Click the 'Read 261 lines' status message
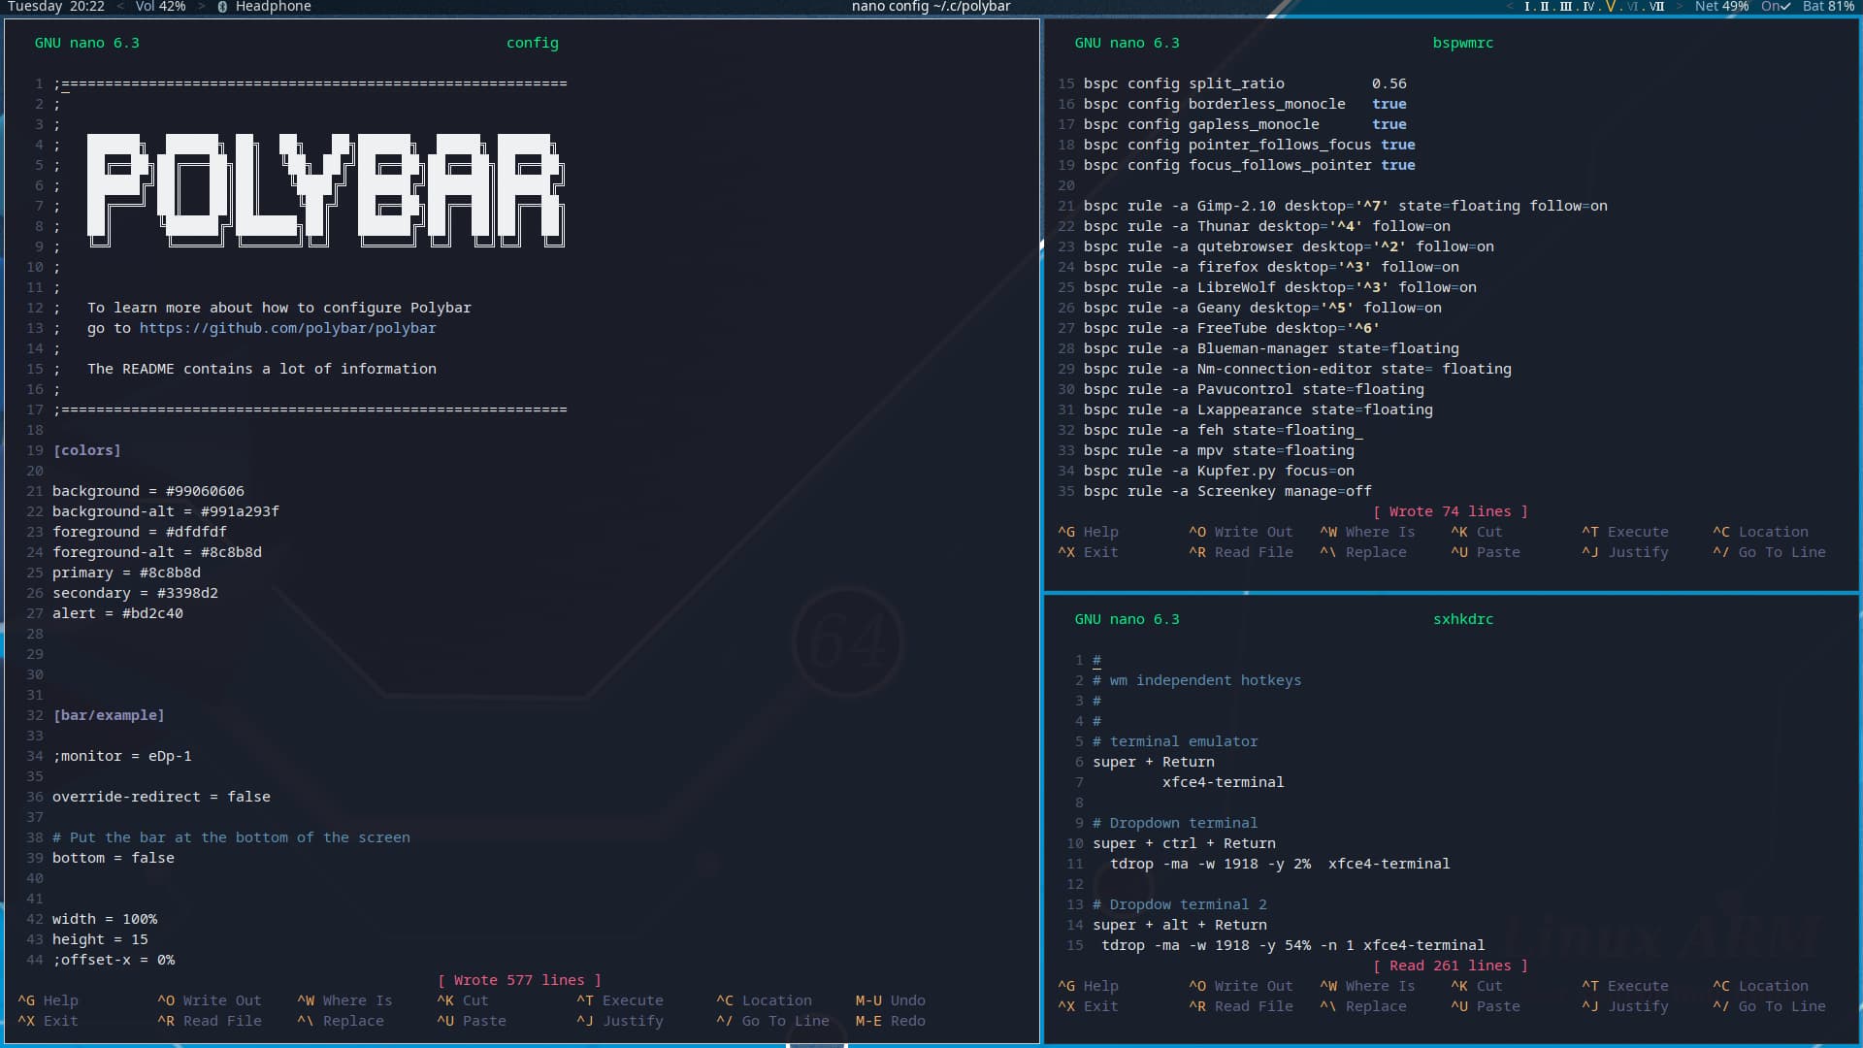 [x=1451, y=966]
